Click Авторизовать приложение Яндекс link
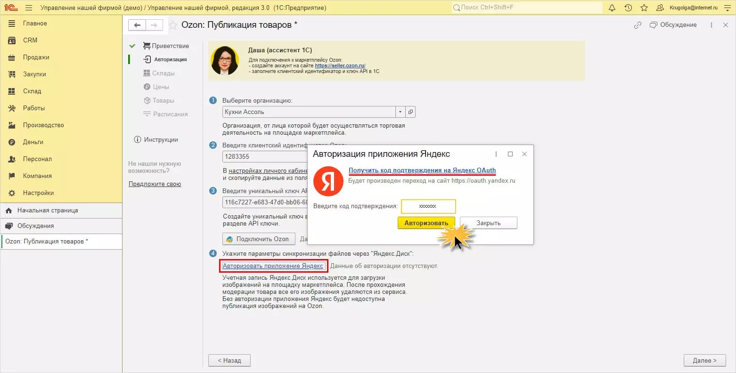 [273, 266]
